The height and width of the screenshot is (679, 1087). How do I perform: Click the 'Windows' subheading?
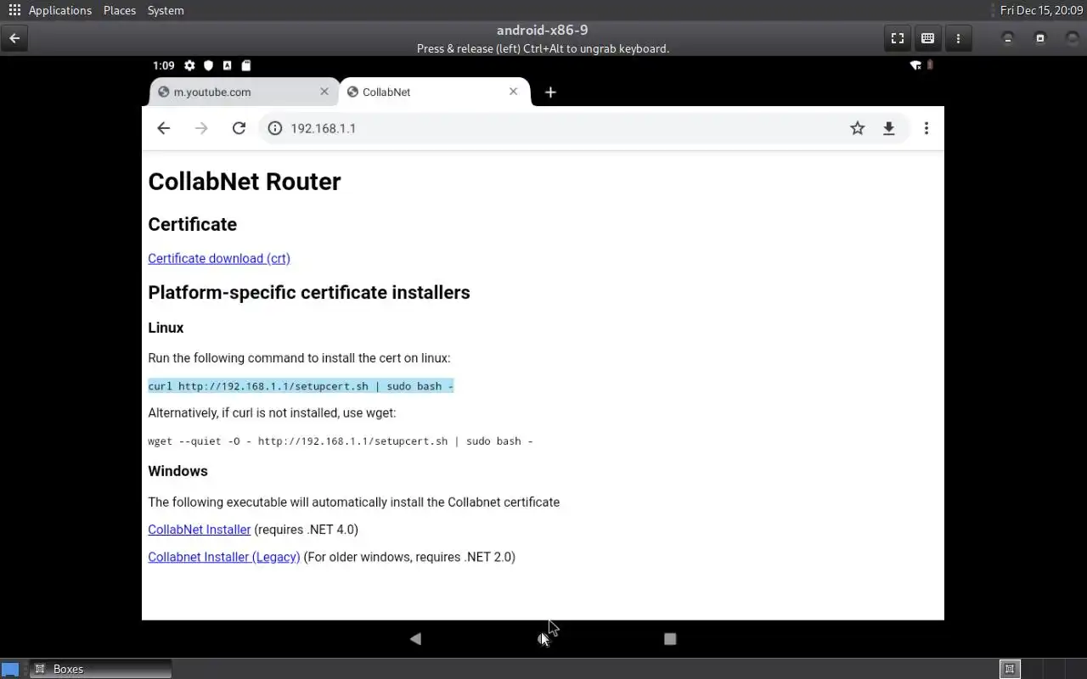click(x=177, y=471)
